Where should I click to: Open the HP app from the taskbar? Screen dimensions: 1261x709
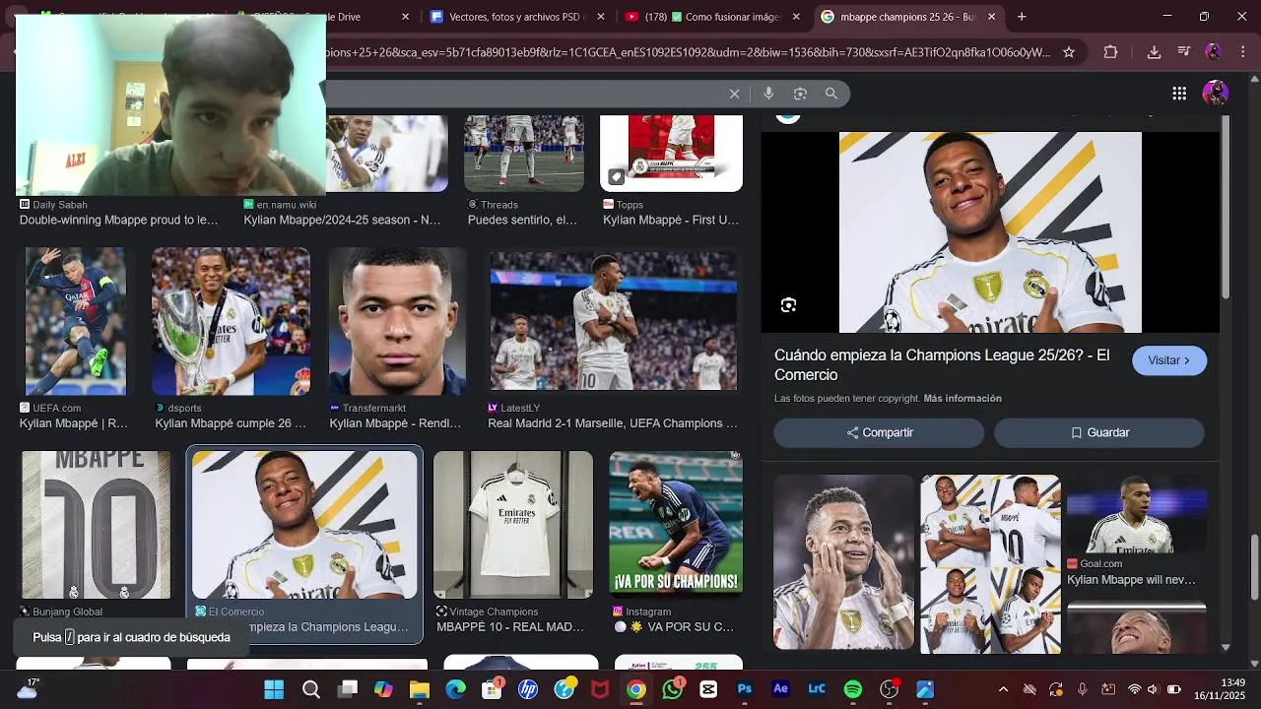(528, 689)
